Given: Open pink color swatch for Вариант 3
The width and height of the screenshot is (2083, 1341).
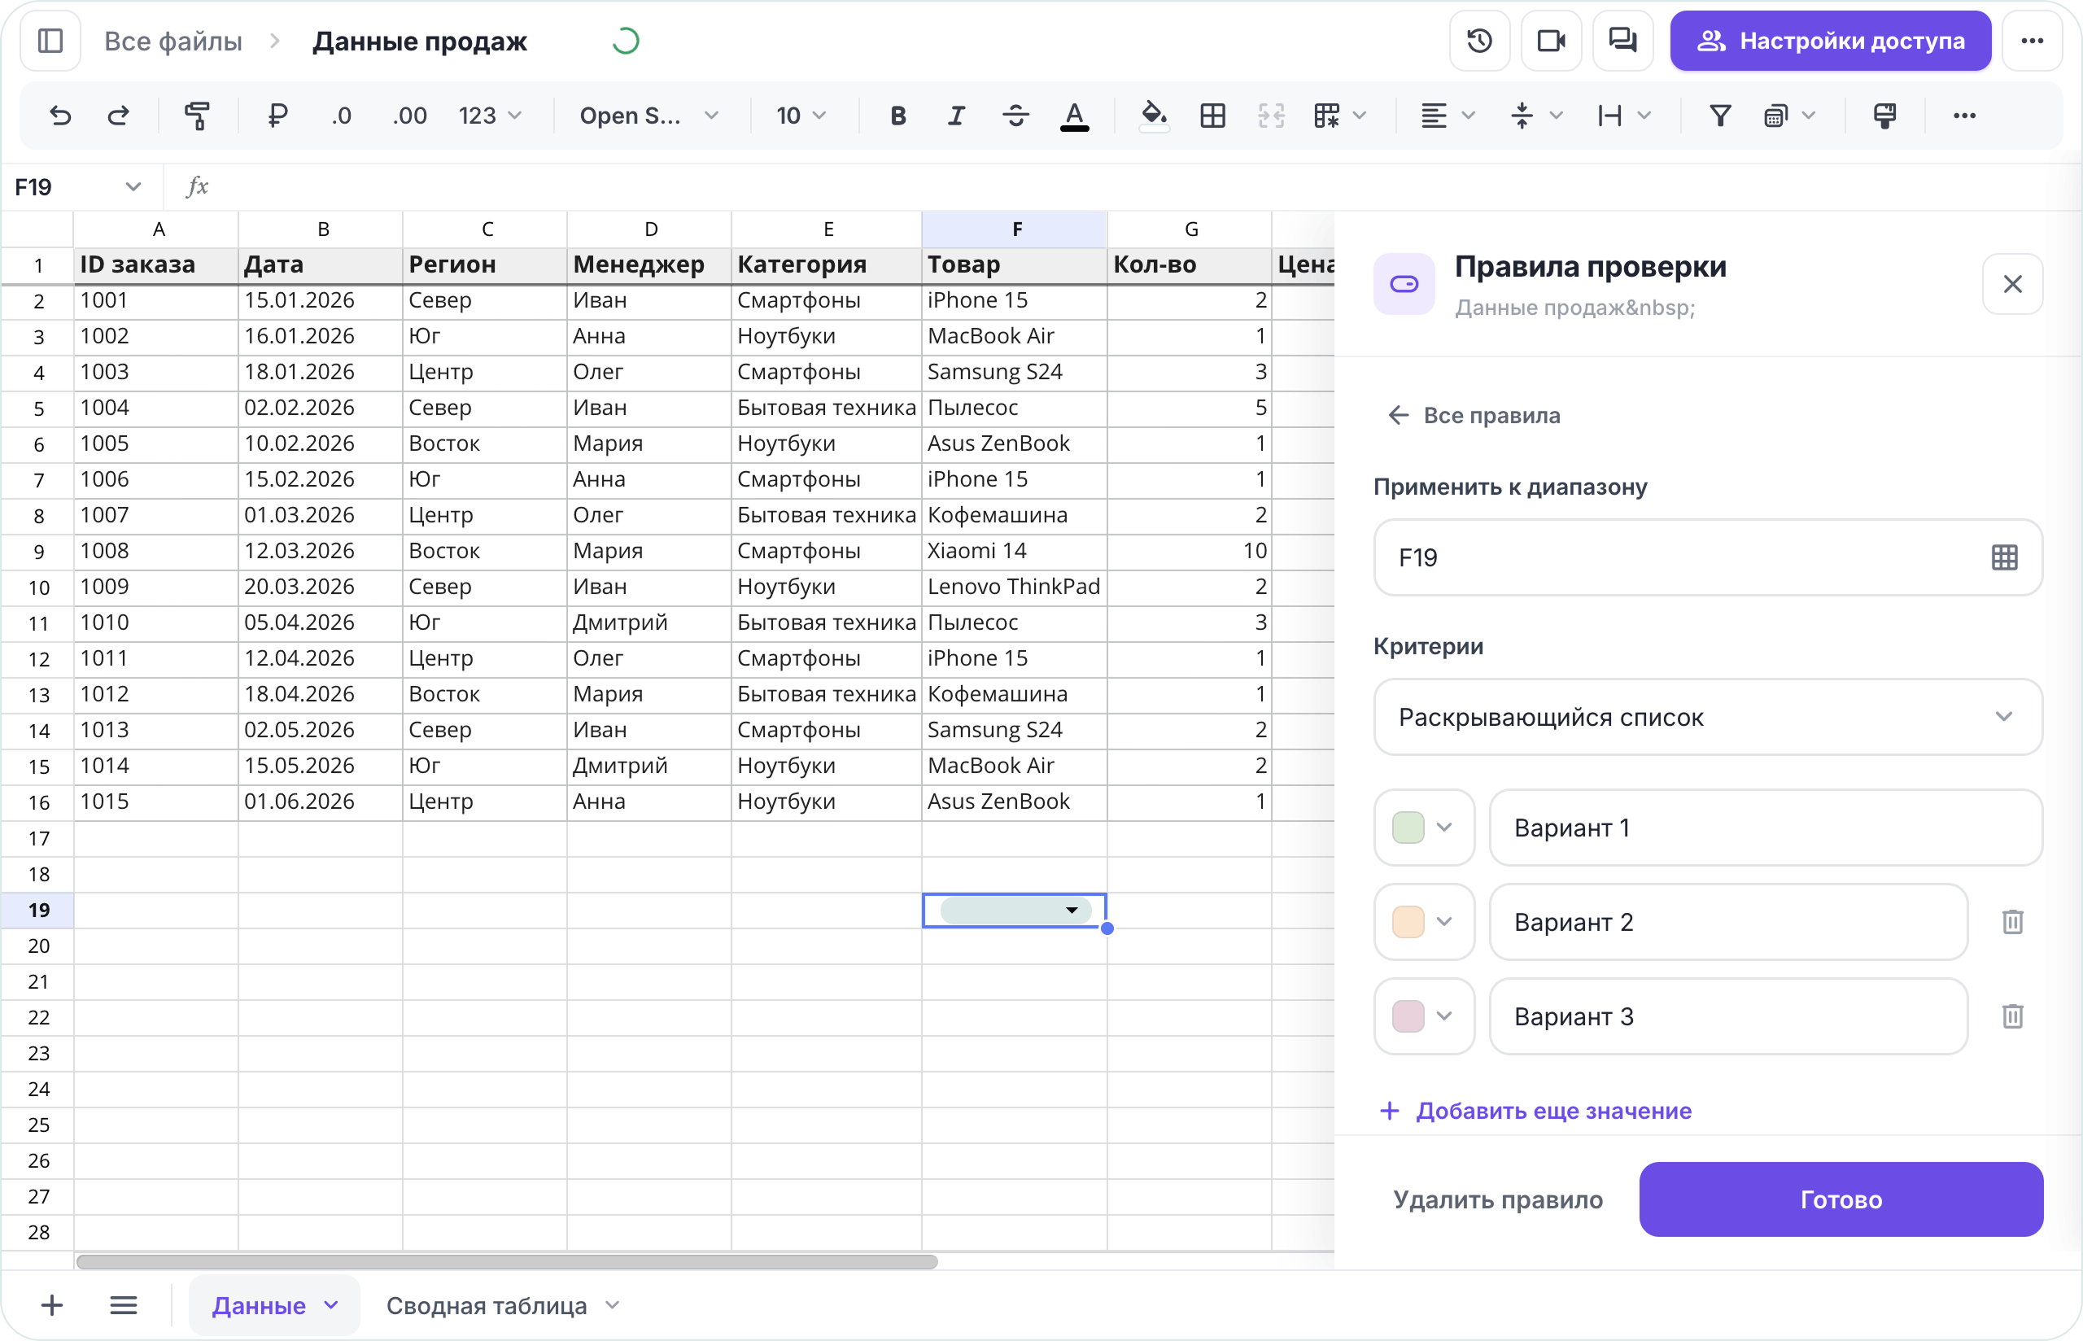Looking at the screenshot, I should pyautogui.click(x=1424, y=1016).
